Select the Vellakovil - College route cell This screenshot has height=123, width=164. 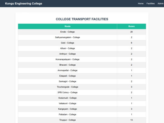point(67,104)
